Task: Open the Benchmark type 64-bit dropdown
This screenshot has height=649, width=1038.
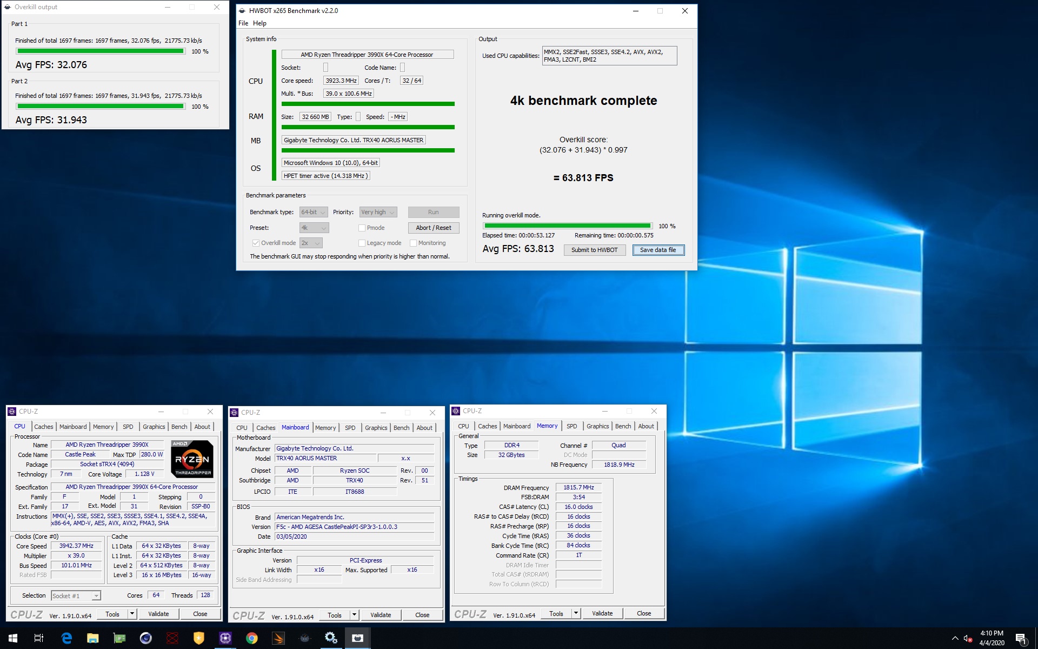Action: pyautogui.click(x=314, y=213)
